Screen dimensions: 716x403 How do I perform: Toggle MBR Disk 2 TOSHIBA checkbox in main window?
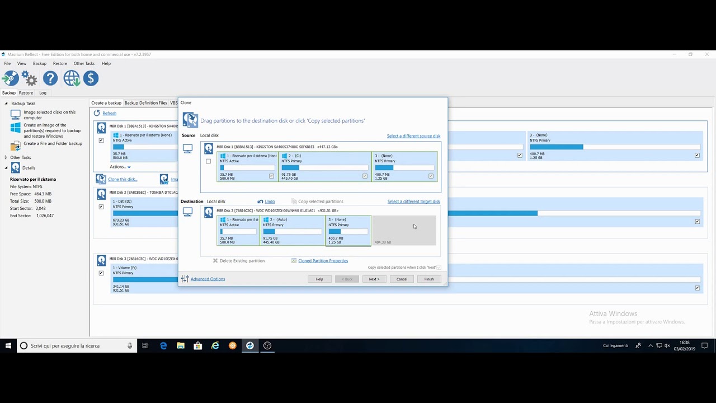pyautogui.click(x=101, y=207)
